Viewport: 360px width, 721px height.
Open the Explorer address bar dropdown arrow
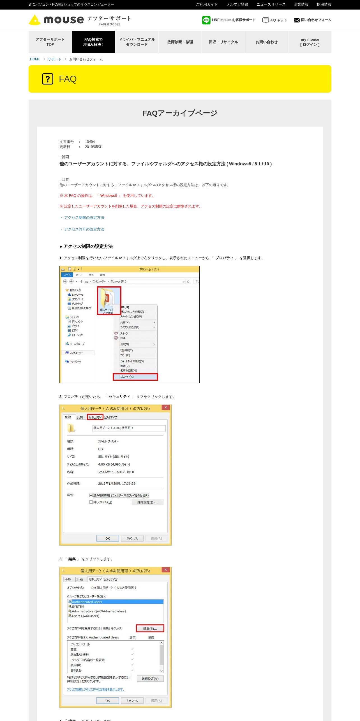pyautogui.click(x=183, y=281)
